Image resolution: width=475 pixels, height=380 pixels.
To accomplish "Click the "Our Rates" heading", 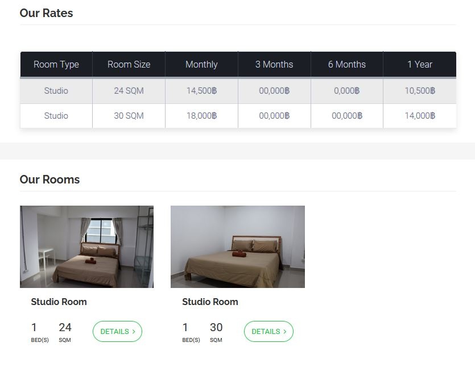I will point(46,13).
